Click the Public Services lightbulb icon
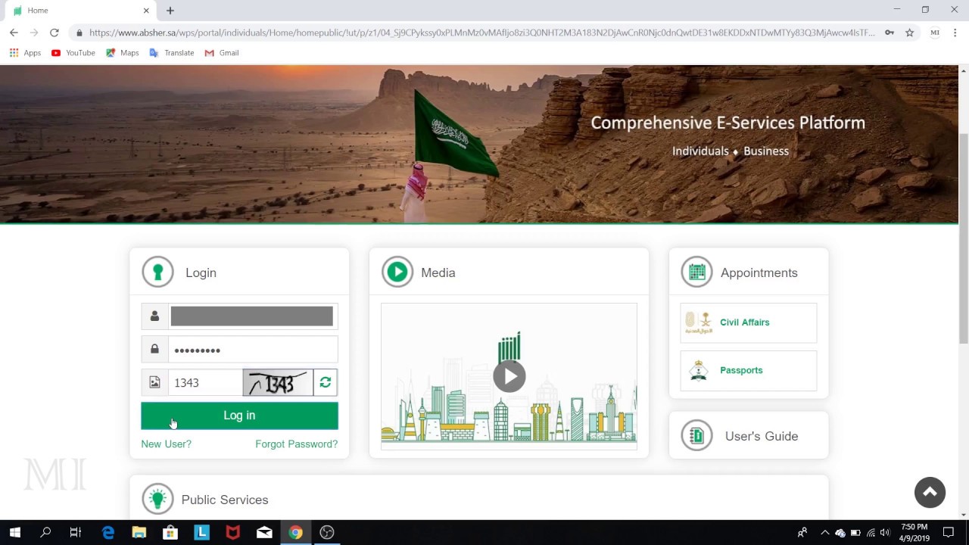This screenshot has width=969, height=545. coord(157,499)
